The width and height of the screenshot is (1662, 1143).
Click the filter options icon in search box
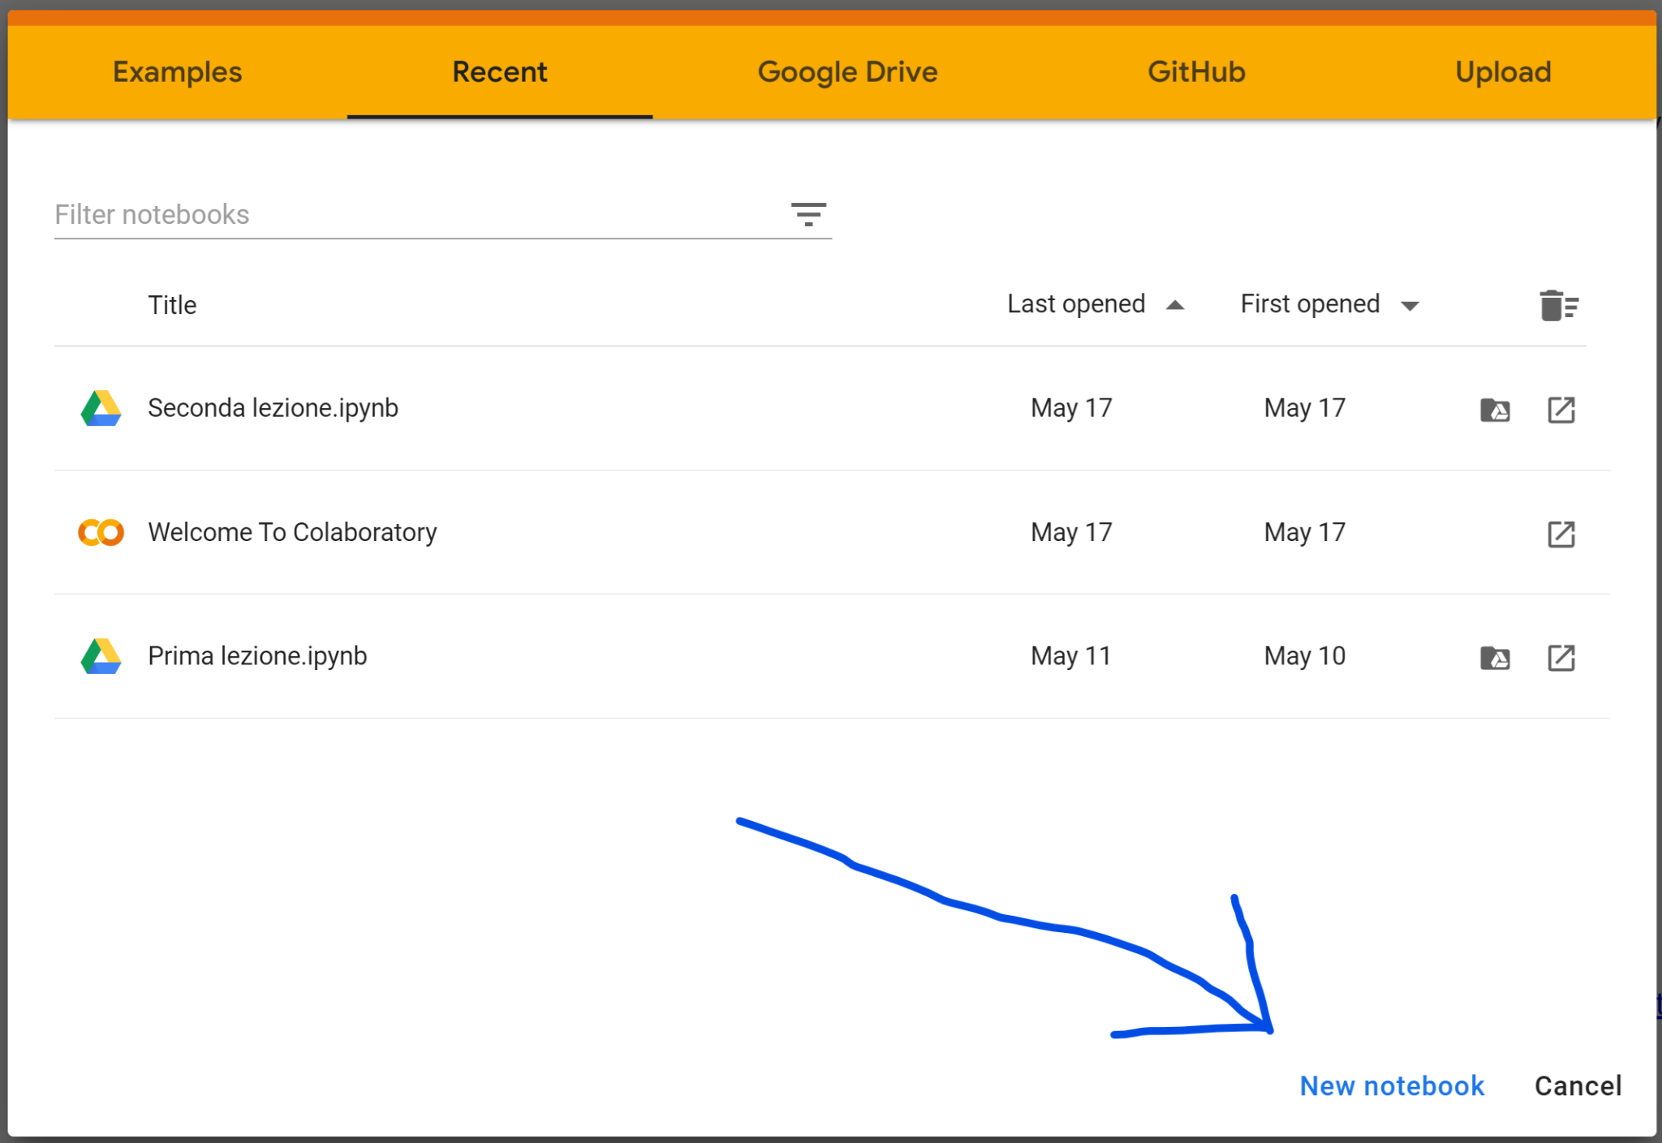pyautogui.click(x=808, y=214)
